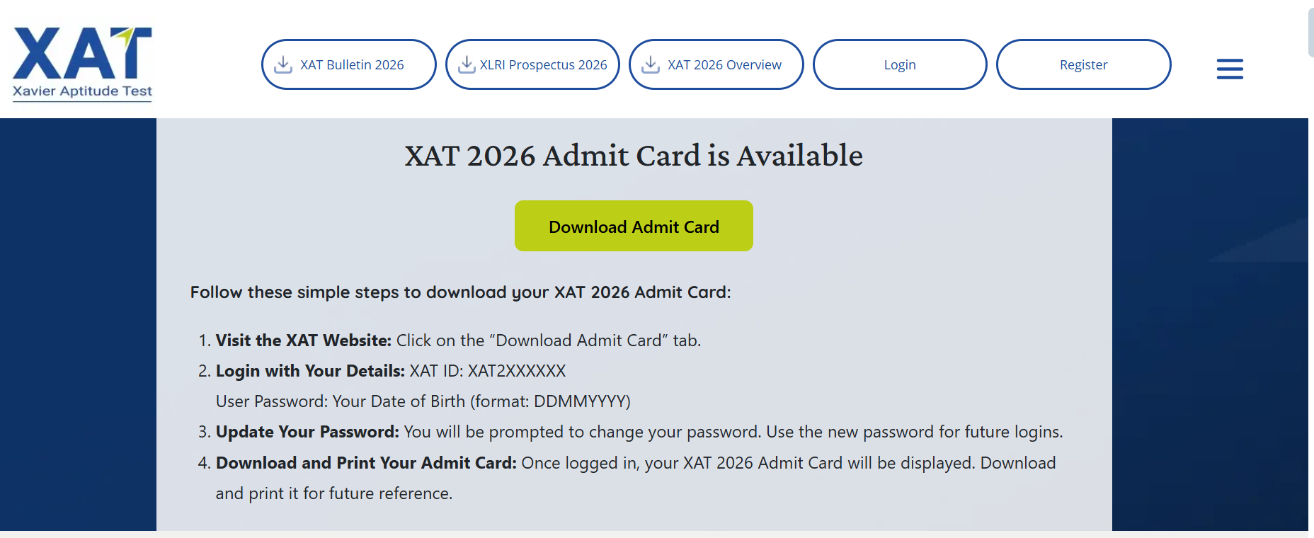Click the Login button
This screenshot has width=1314, height=538.
(900, 64)
